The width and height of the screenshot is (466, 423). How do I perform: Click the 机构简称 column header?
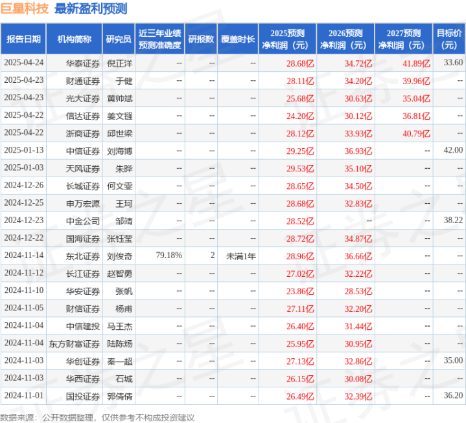[x=75, y=39]
